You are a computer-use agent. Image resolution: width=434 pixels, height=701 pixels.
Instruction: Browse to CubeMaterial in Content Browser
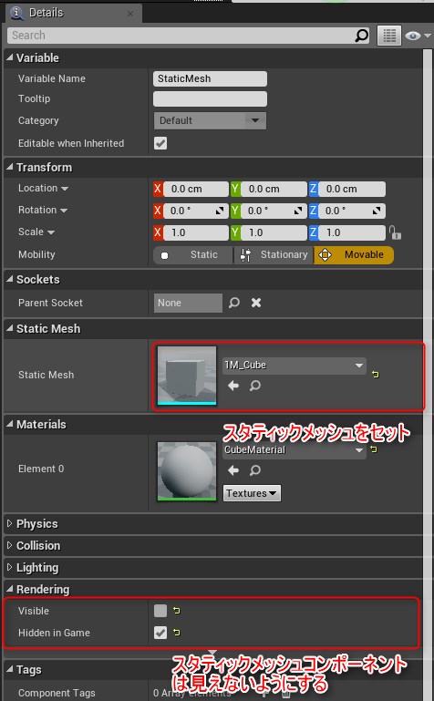[x=255, y=469]
